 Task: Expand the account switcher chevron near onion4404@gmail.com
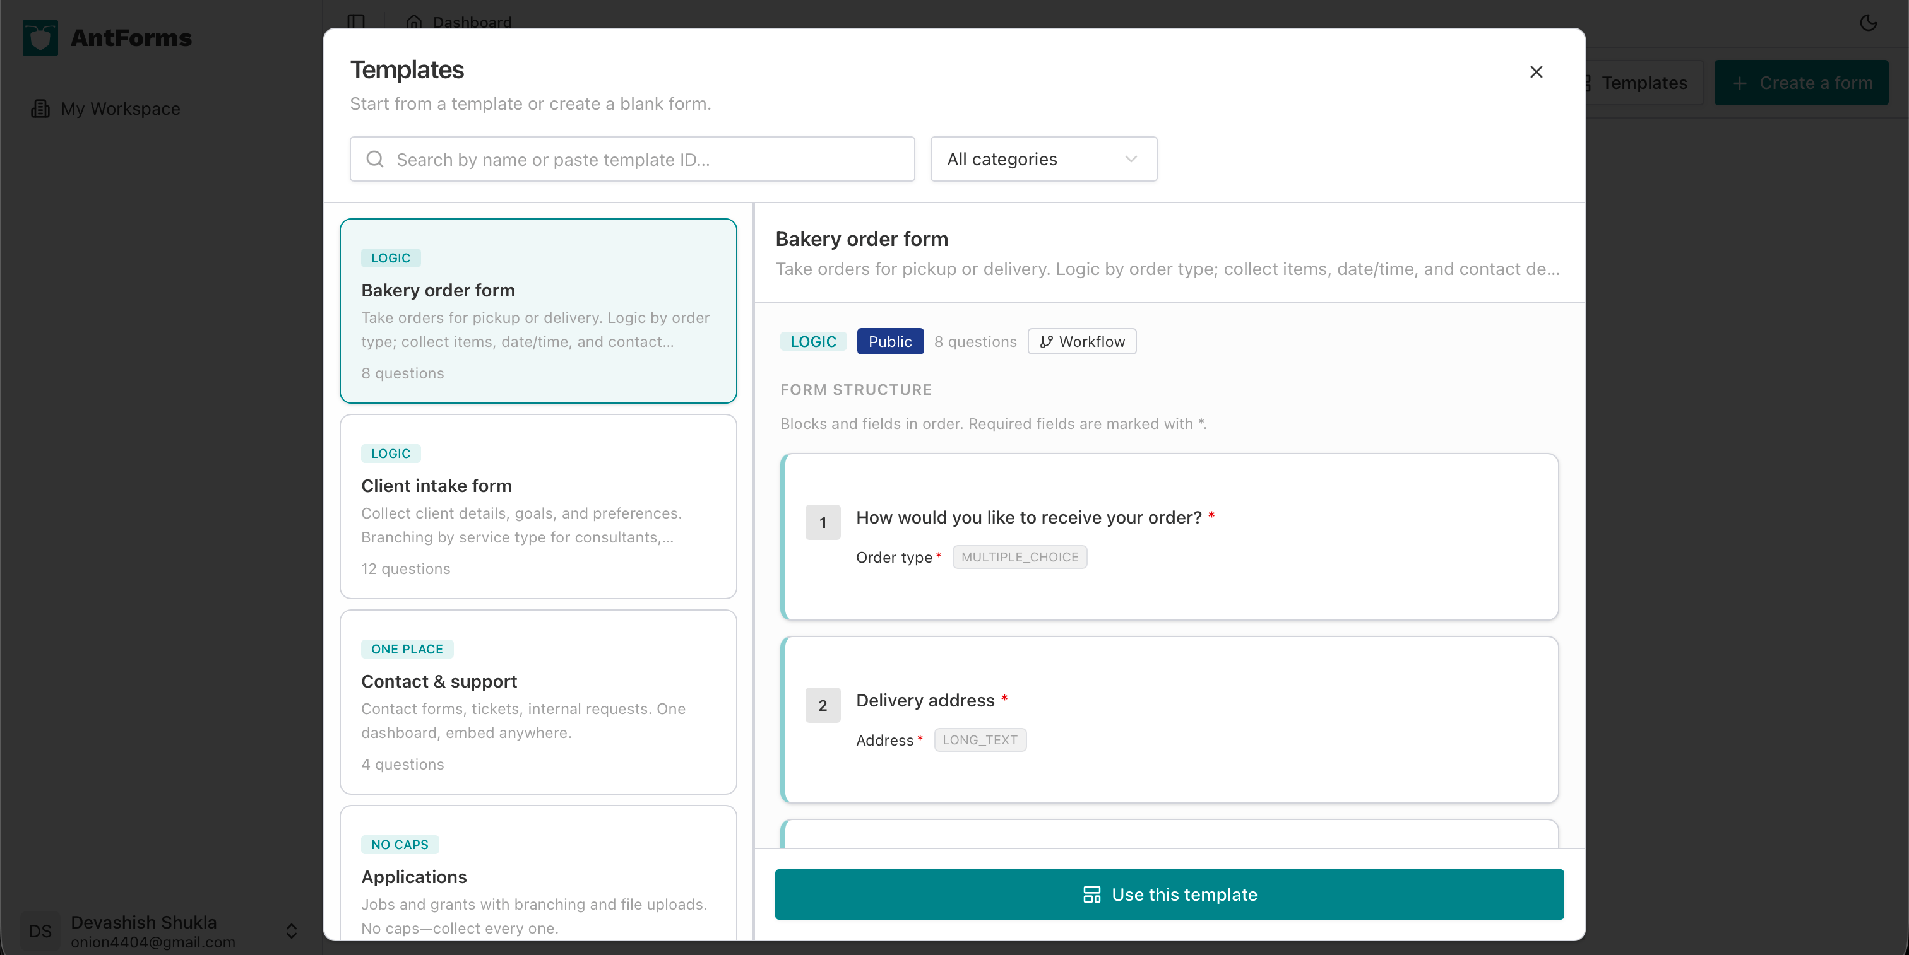291,931
